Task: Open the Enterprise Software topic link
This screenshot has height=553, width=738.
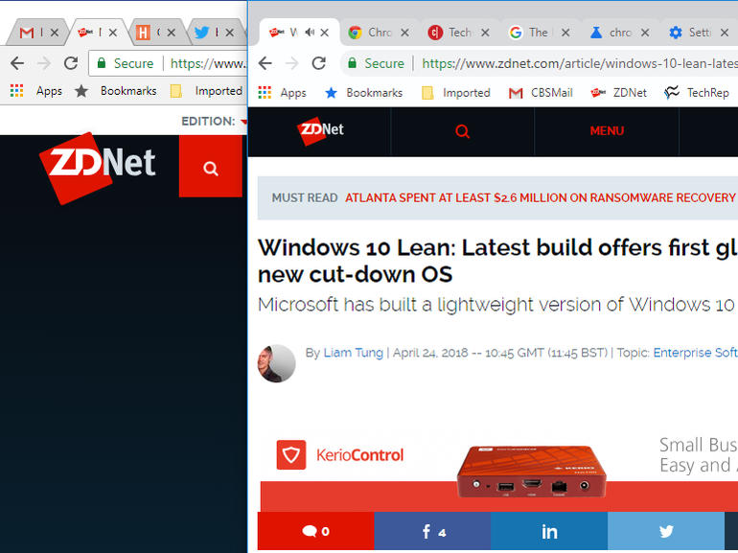Action: (x=695, y=353)
